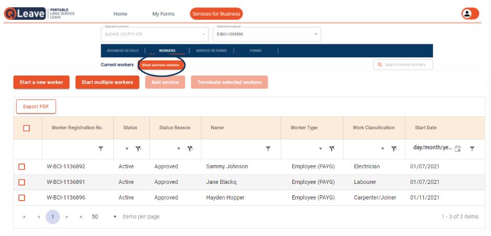
Task: Click Start a new worker
Action: (x=41, y=82)
